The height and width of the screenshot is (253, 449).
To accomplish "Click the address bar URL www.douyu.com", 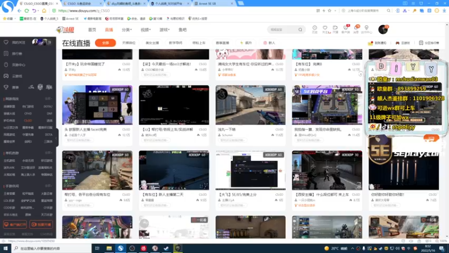I will pyautogui.click(x=84, y=11).
